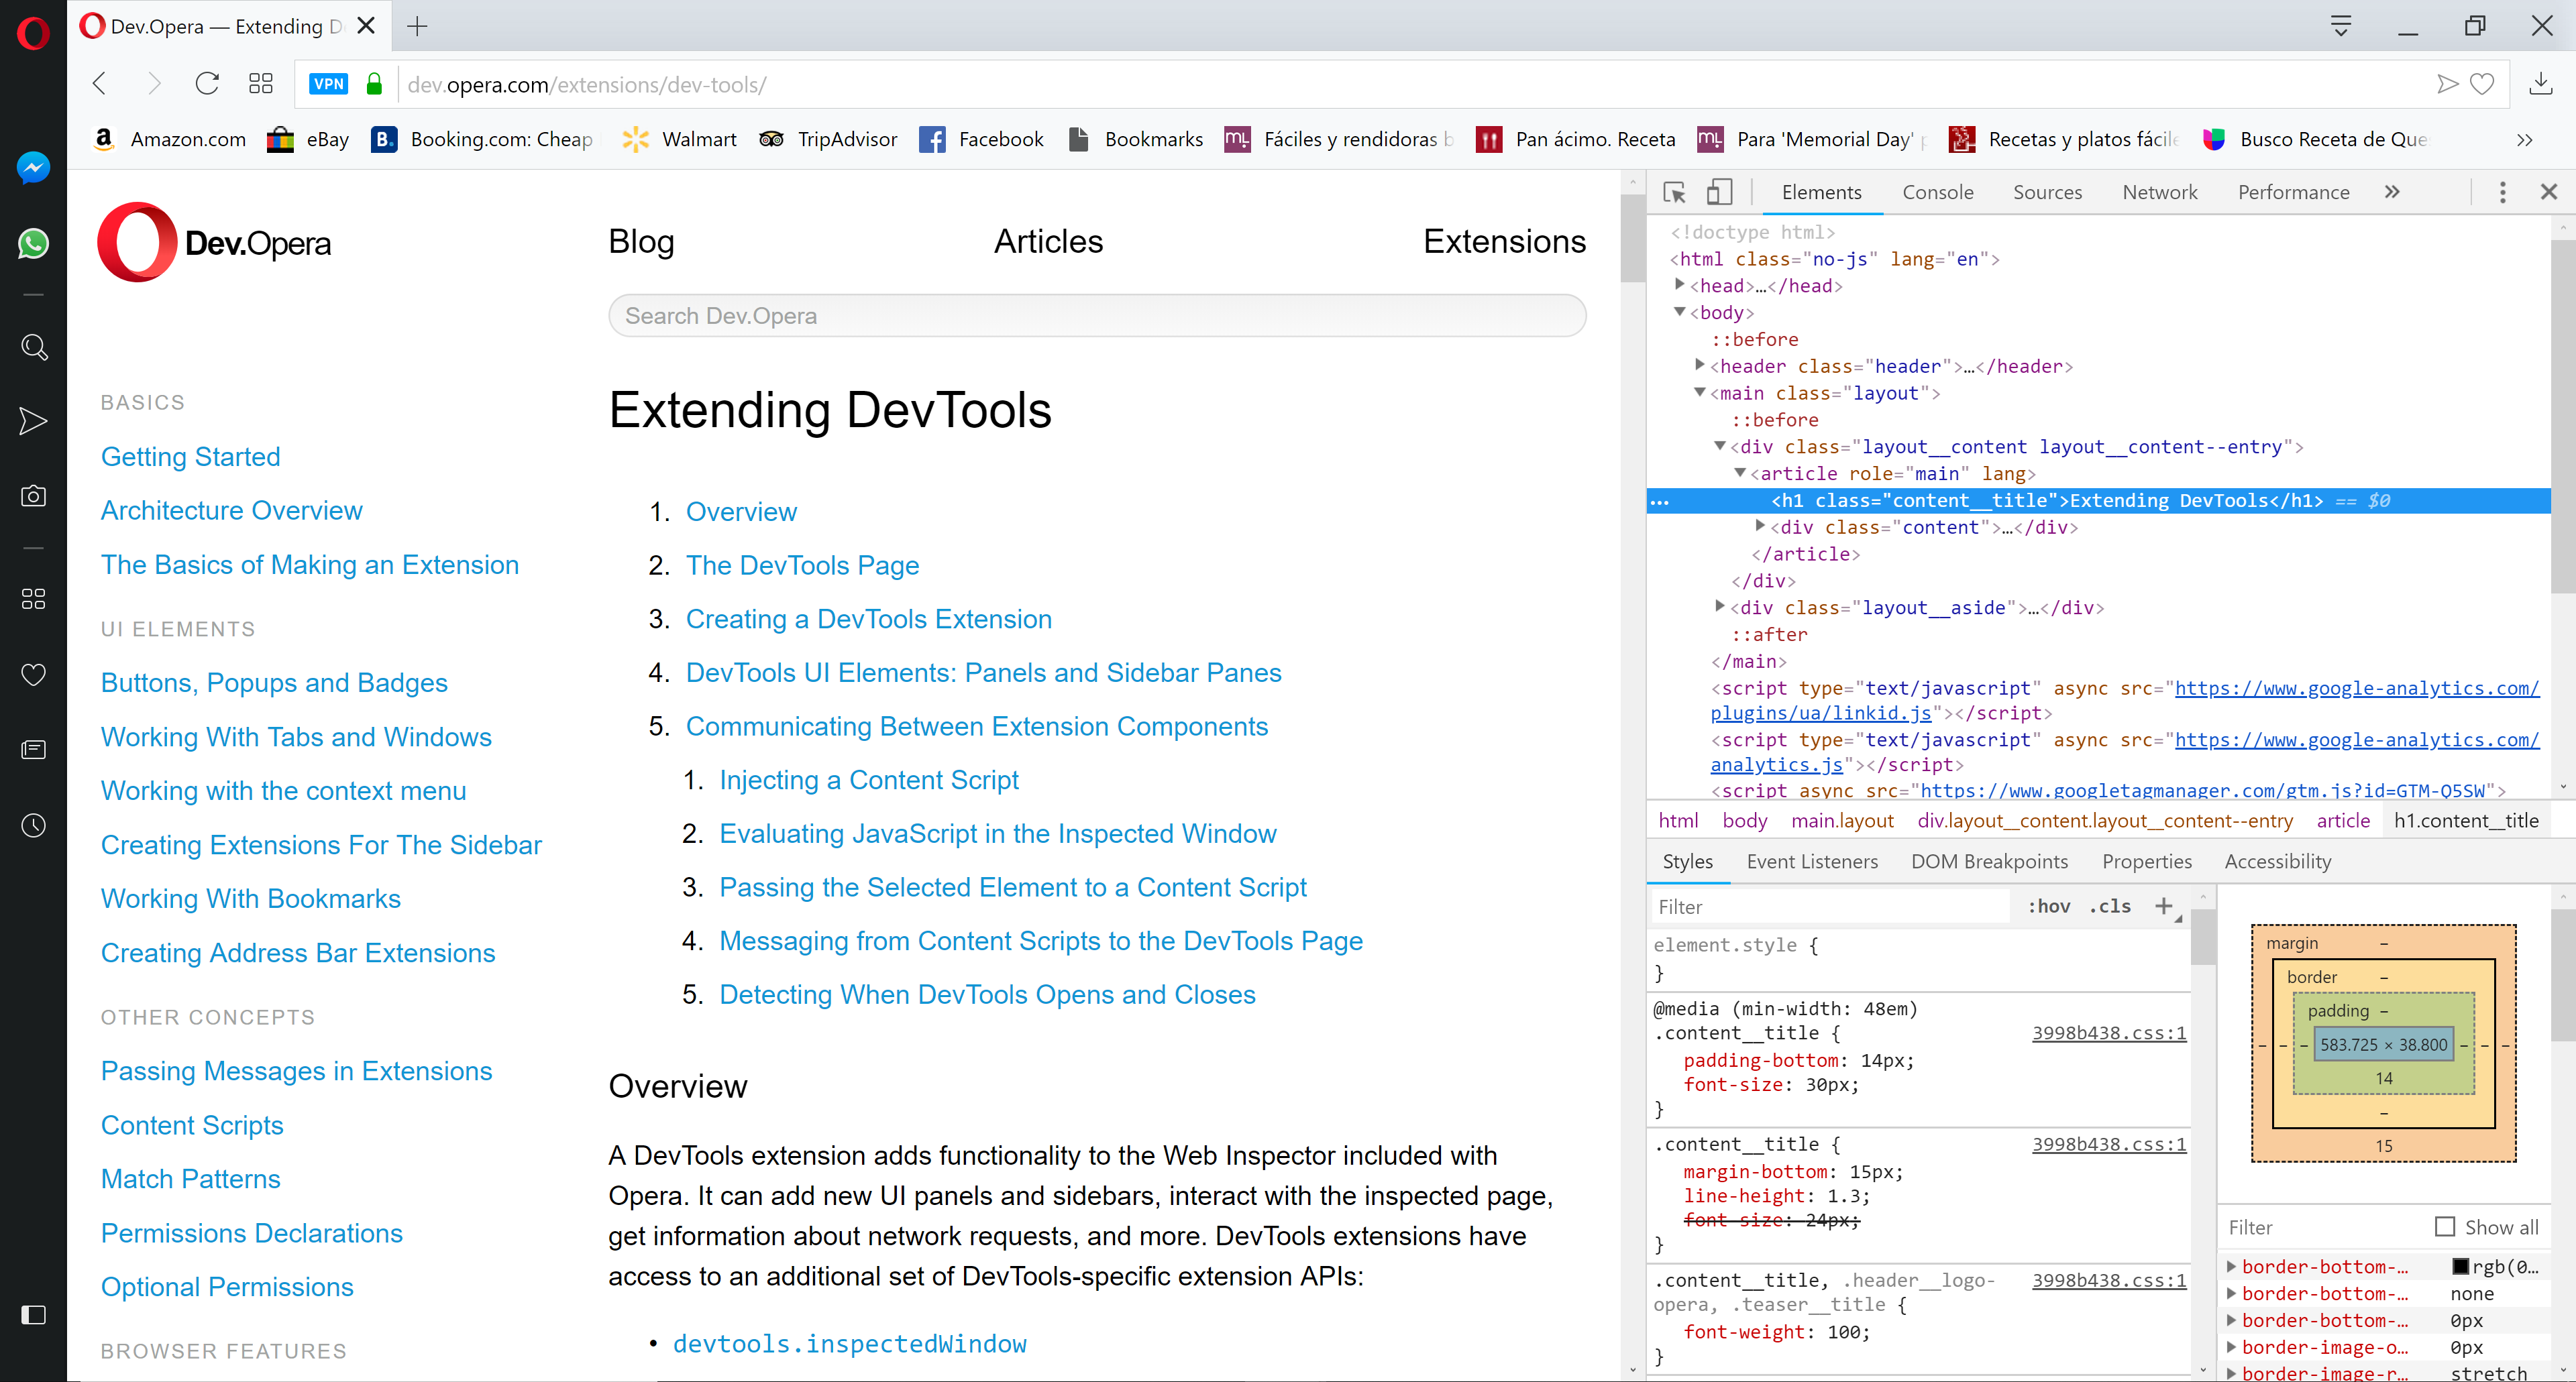Click the VPN badge in the address bar
The width and height of the screenshot is (2576, 1382).
328,84
